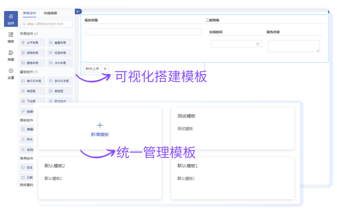
Task: Focus the control name search box
Action: 46,24
